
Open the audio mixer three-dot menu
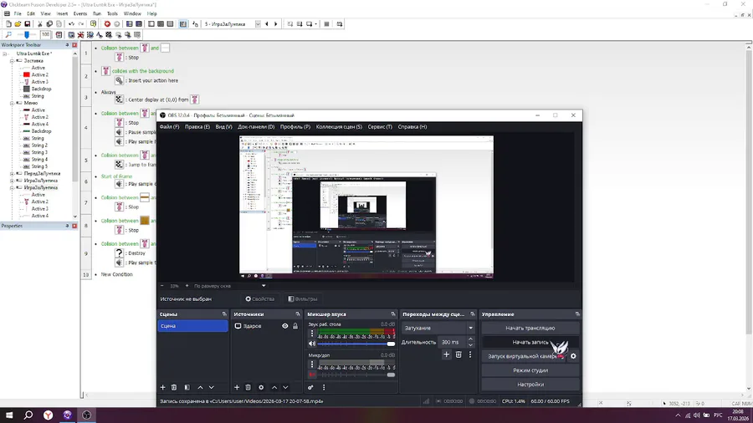(x=324, y=388)
